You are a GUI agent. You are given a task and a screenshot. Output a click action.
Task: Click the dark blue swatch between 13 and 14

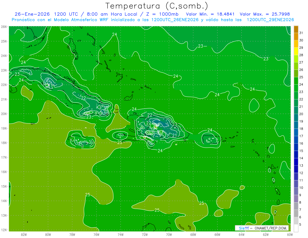296,162
